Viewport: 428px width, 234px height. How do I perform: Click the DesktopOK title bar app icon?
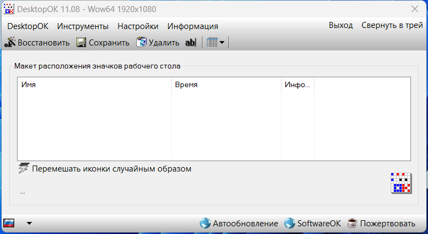(x=9, y=9)
